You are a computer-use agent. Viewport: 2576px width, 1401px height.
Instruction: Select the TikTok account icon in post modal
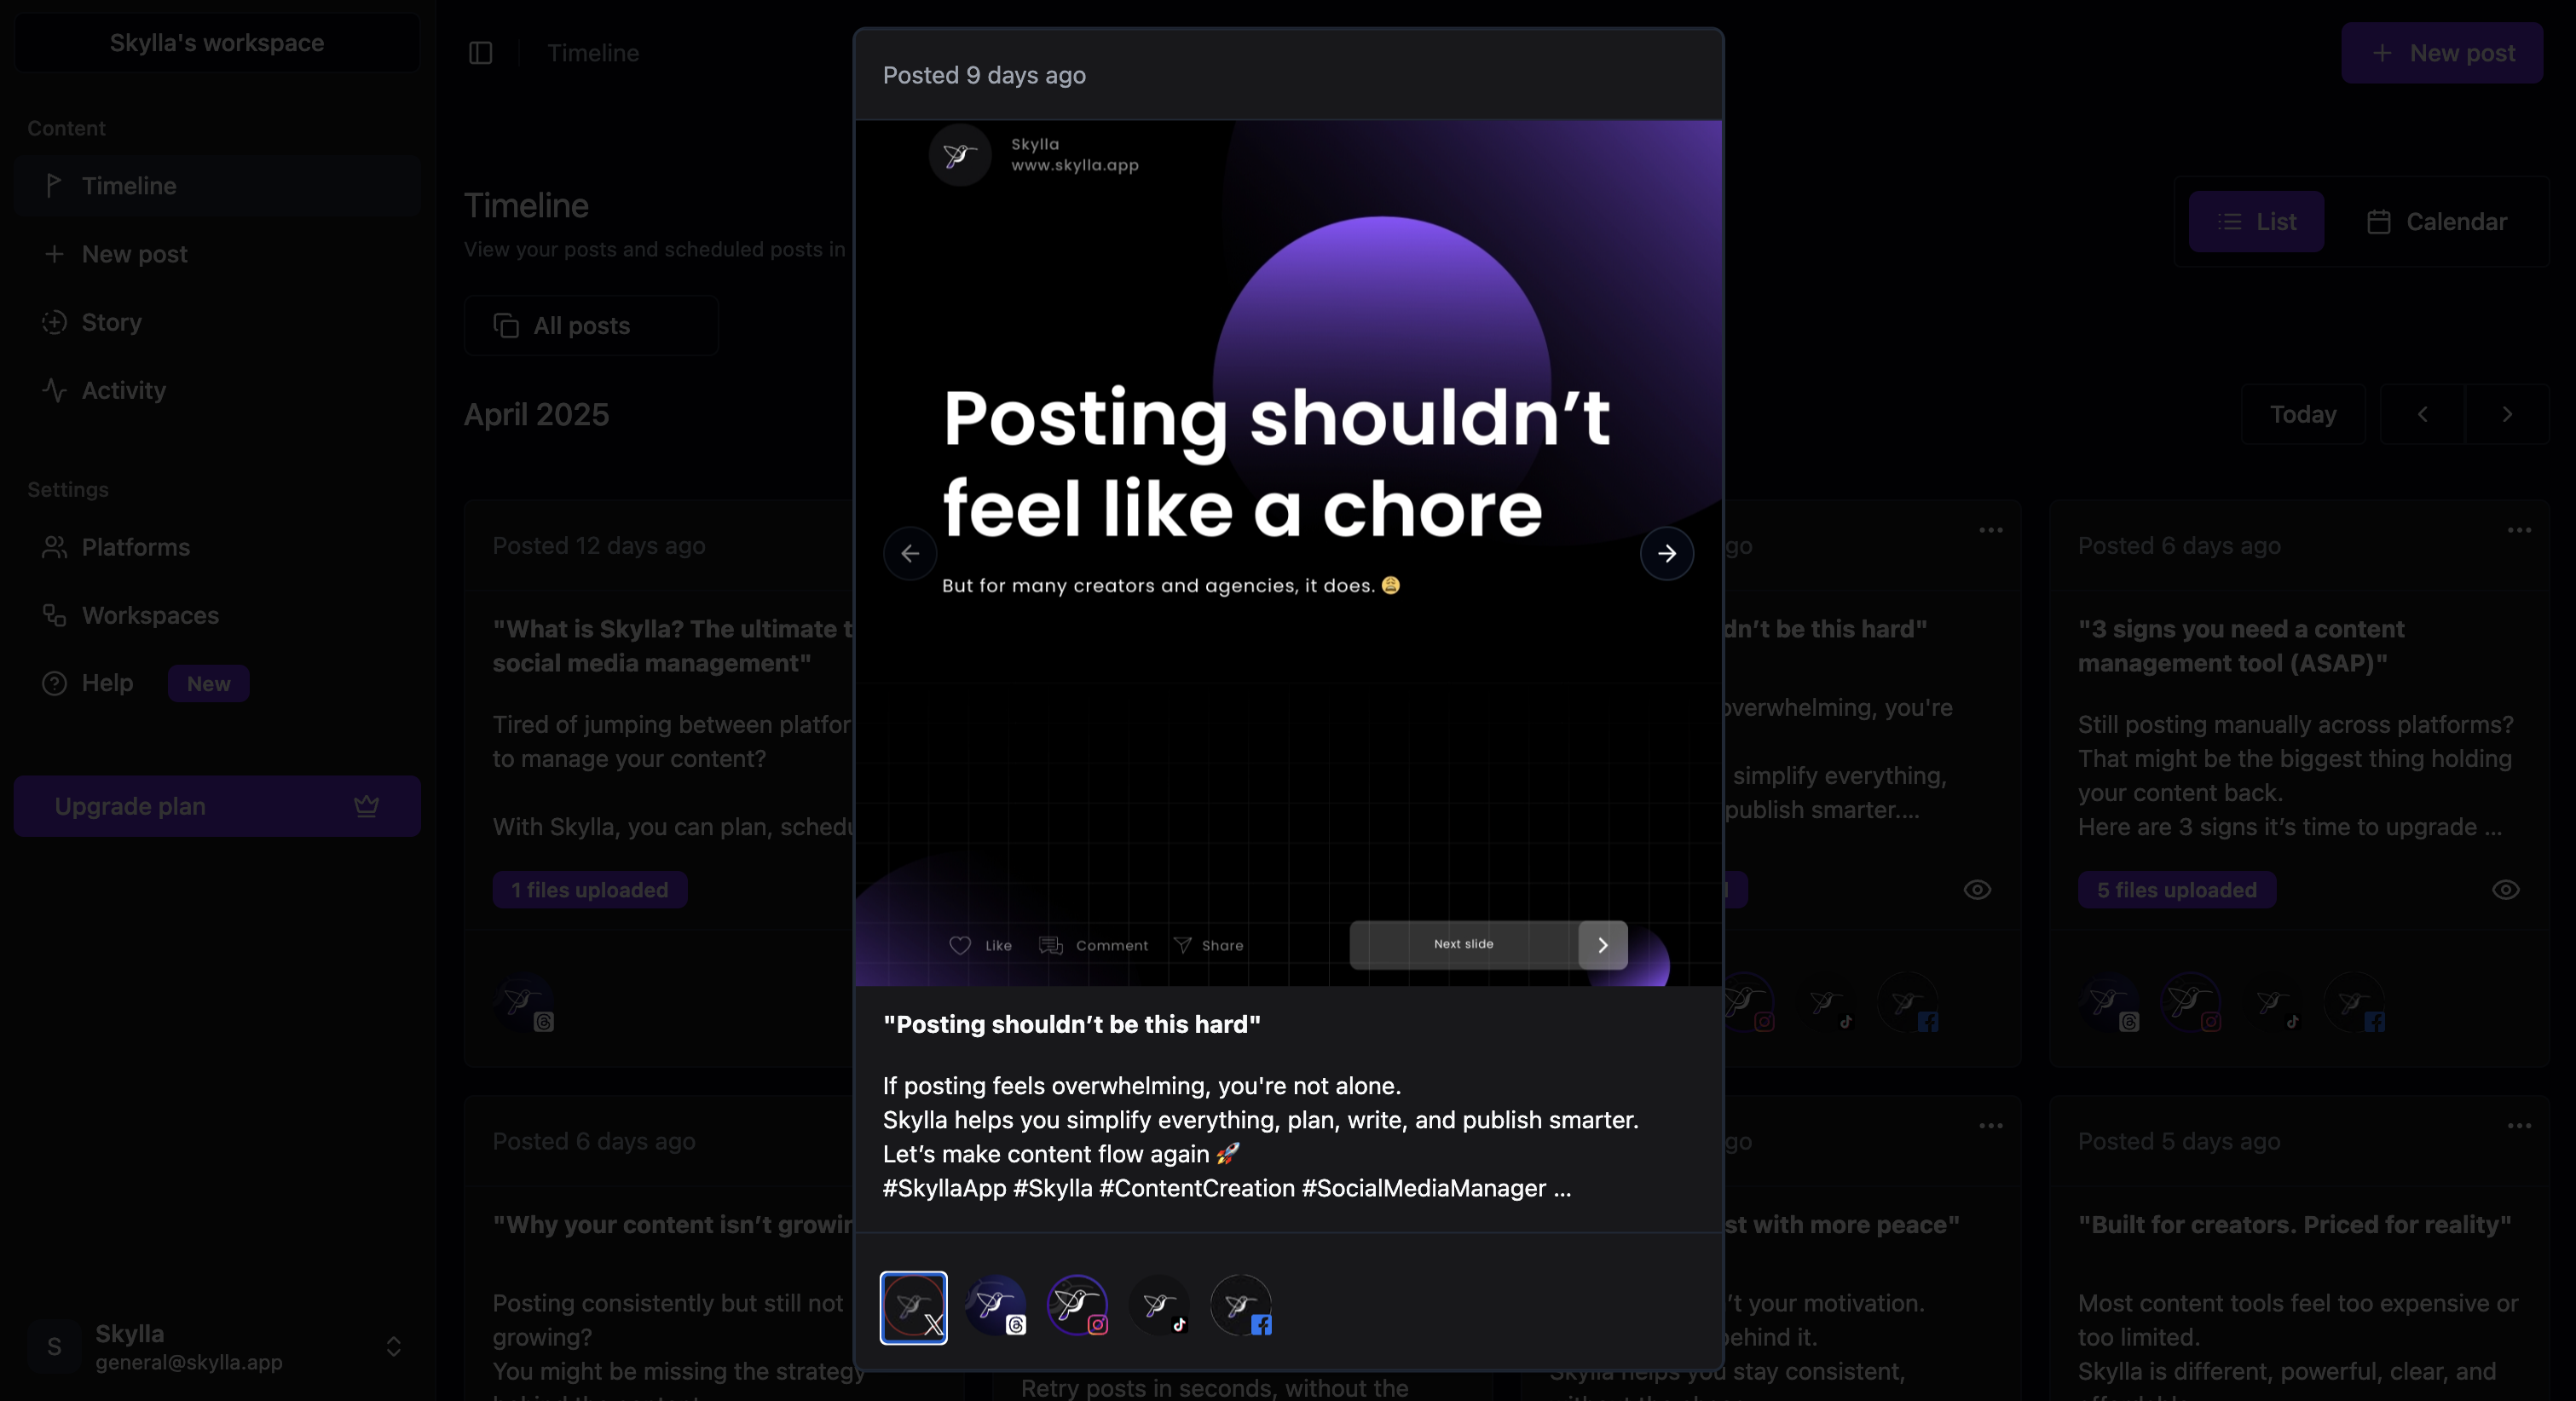click(1159, 1305)
